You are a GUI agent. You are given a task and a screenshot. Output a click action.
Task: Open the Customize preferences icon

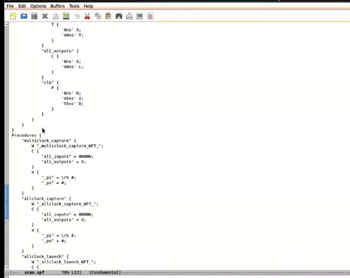140,16
